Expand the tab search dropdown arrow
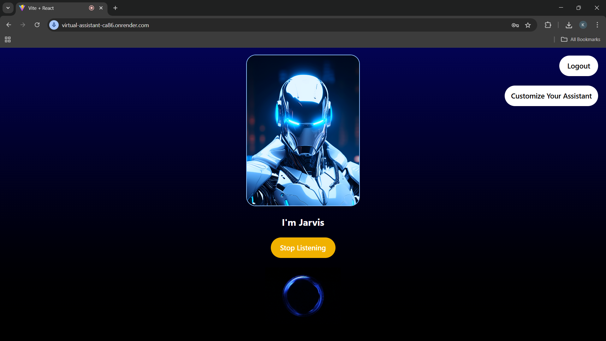The height and width of the screenshot is (341, 606). tap(8, 8)
